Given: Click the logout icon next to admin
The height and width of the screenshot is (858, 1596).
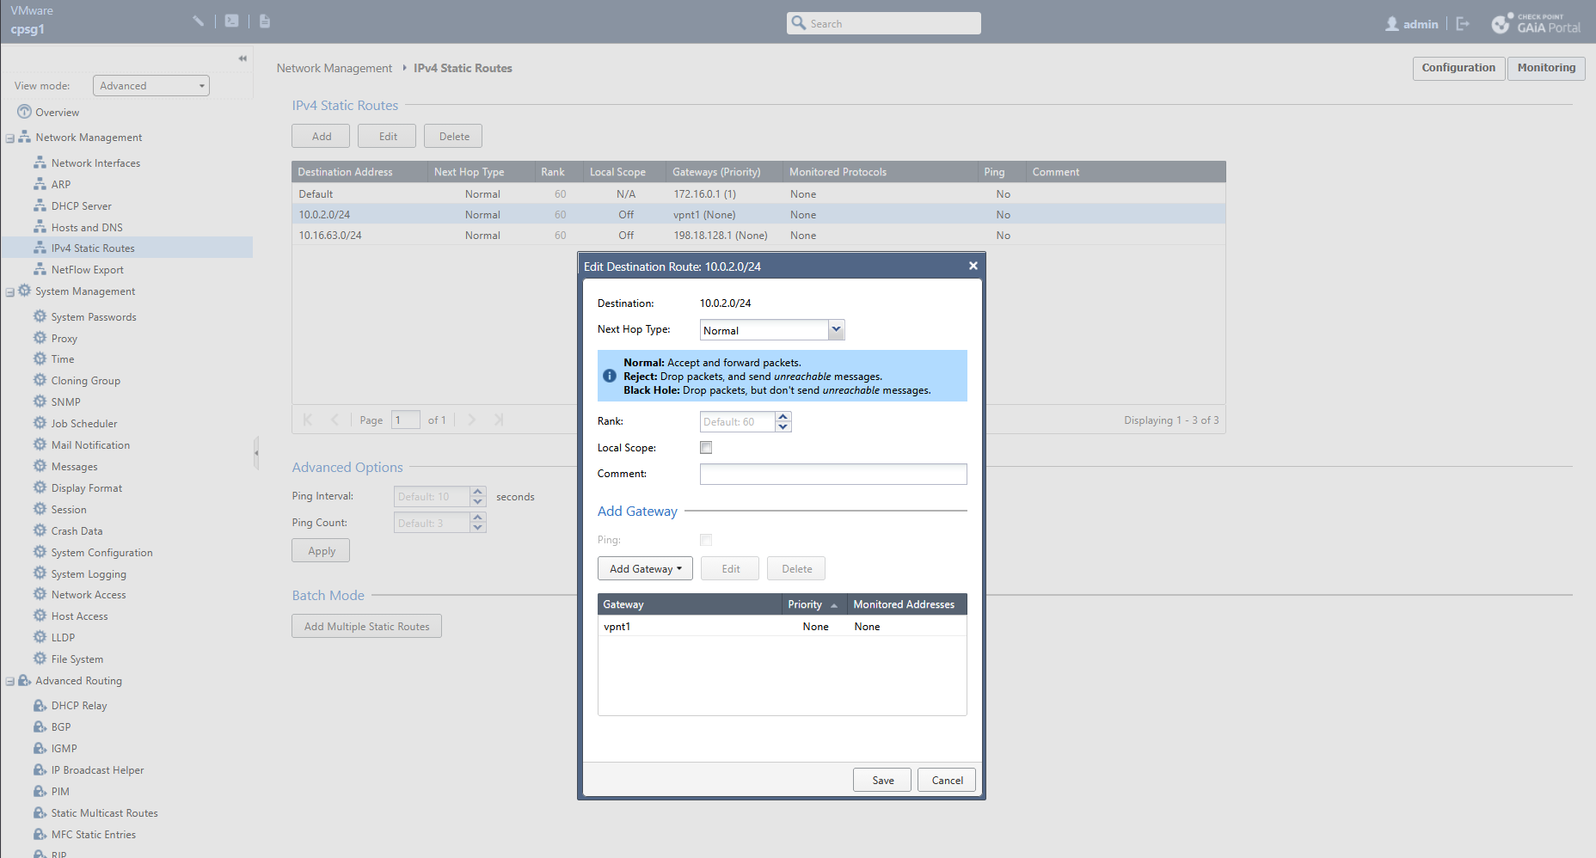Looking at the screenshot, I should pos(1463,24).
